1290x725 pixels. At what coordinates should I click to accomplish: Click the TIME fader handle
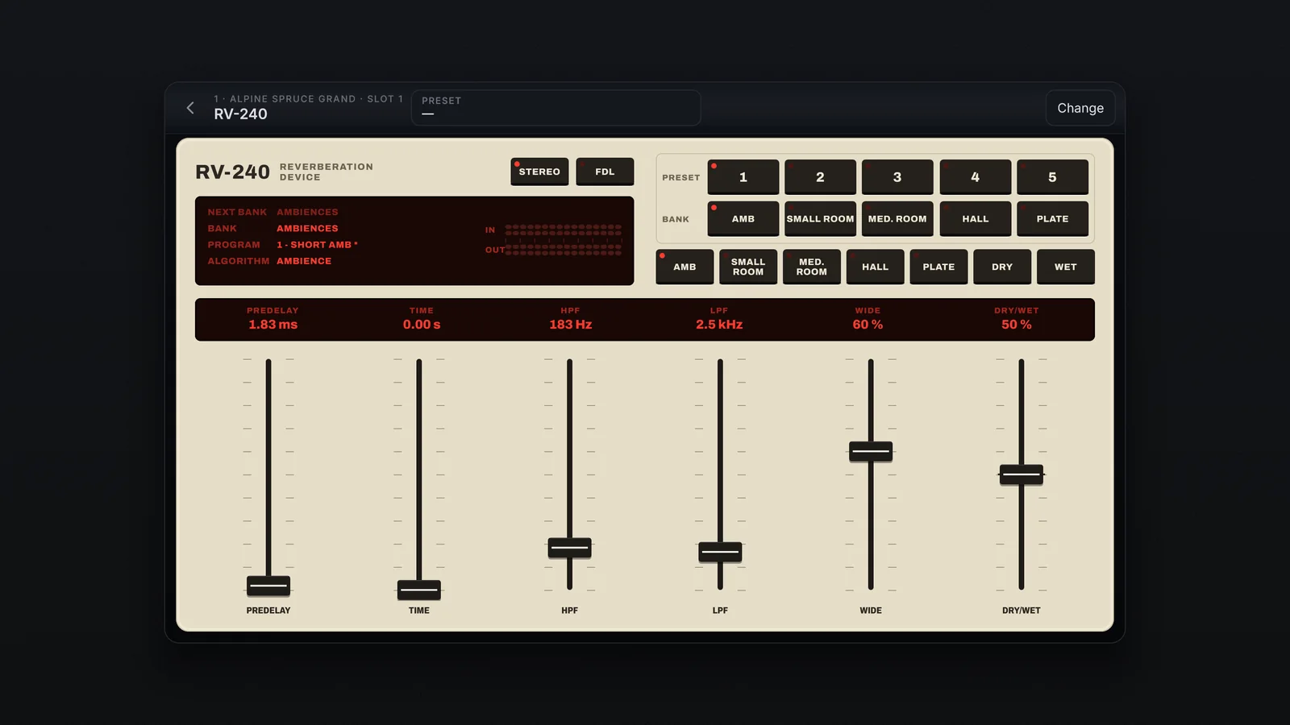tap(419, 590)
